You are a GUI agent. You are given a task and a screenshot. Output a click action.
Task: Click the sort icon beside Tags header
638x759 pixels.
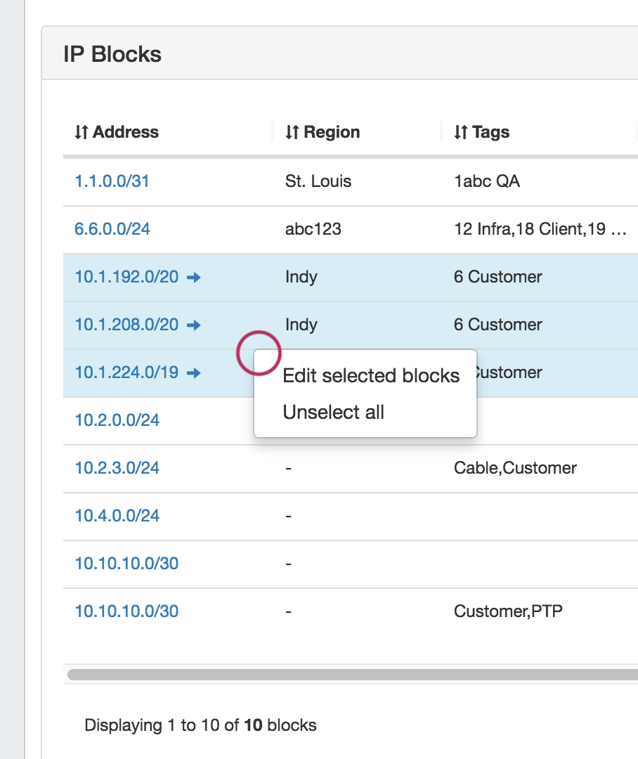[460, 132]
